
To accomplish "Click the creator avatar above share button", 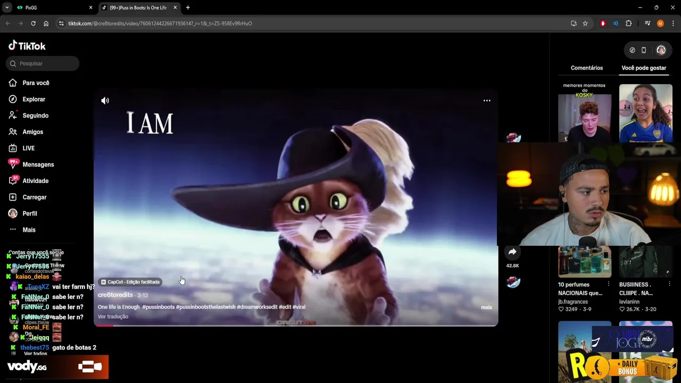I will pos(513,138).
